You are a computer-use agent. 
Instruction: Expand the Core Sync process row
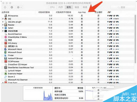click(x=3, y=82)
